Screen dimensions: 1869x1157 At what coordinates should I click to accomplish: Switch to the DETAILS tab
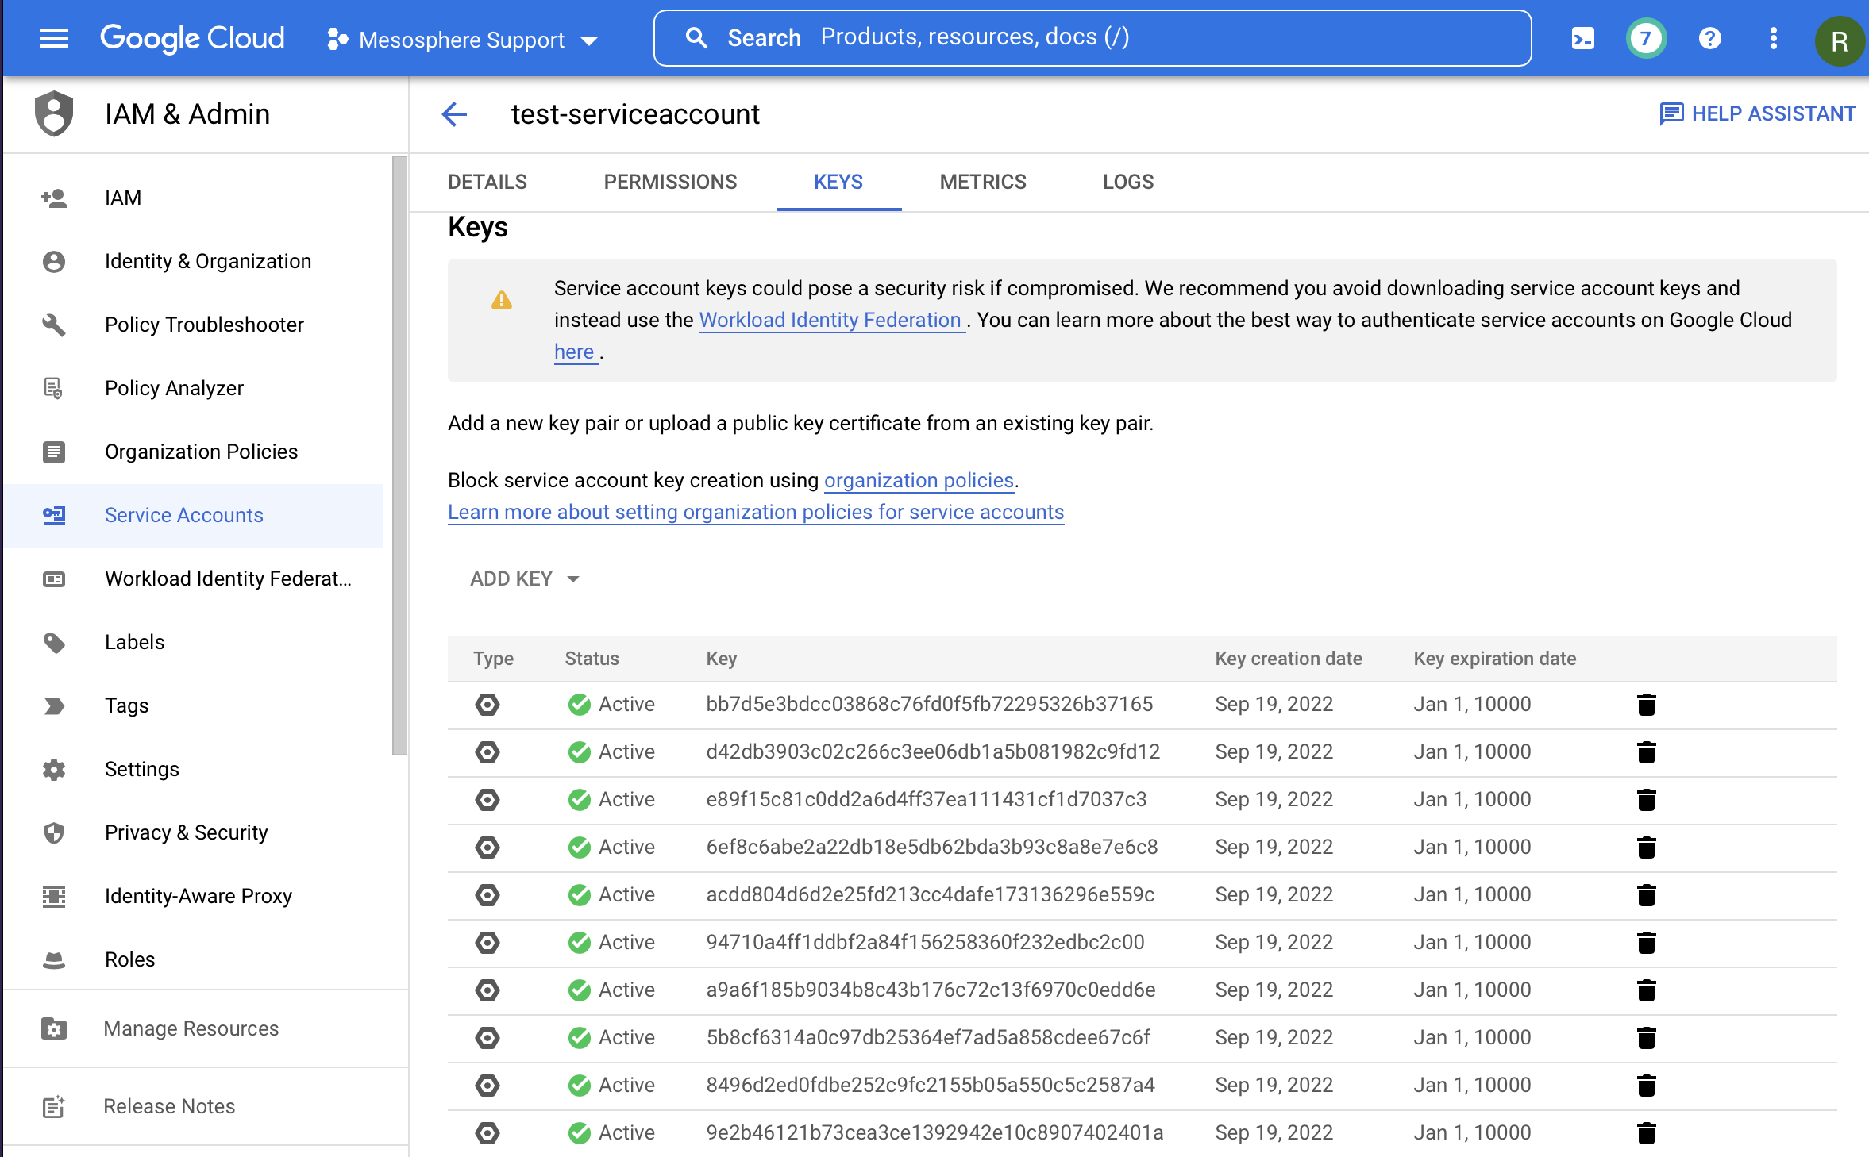487,180
